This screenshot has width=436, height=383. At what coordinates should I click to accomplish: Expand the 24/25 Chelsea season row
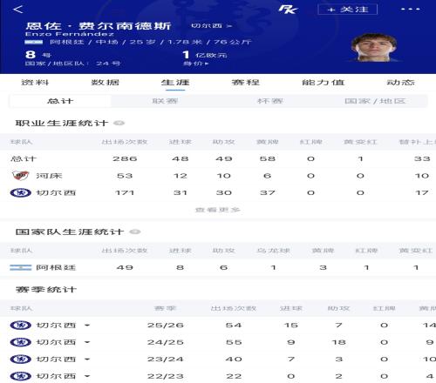(87, 342)
